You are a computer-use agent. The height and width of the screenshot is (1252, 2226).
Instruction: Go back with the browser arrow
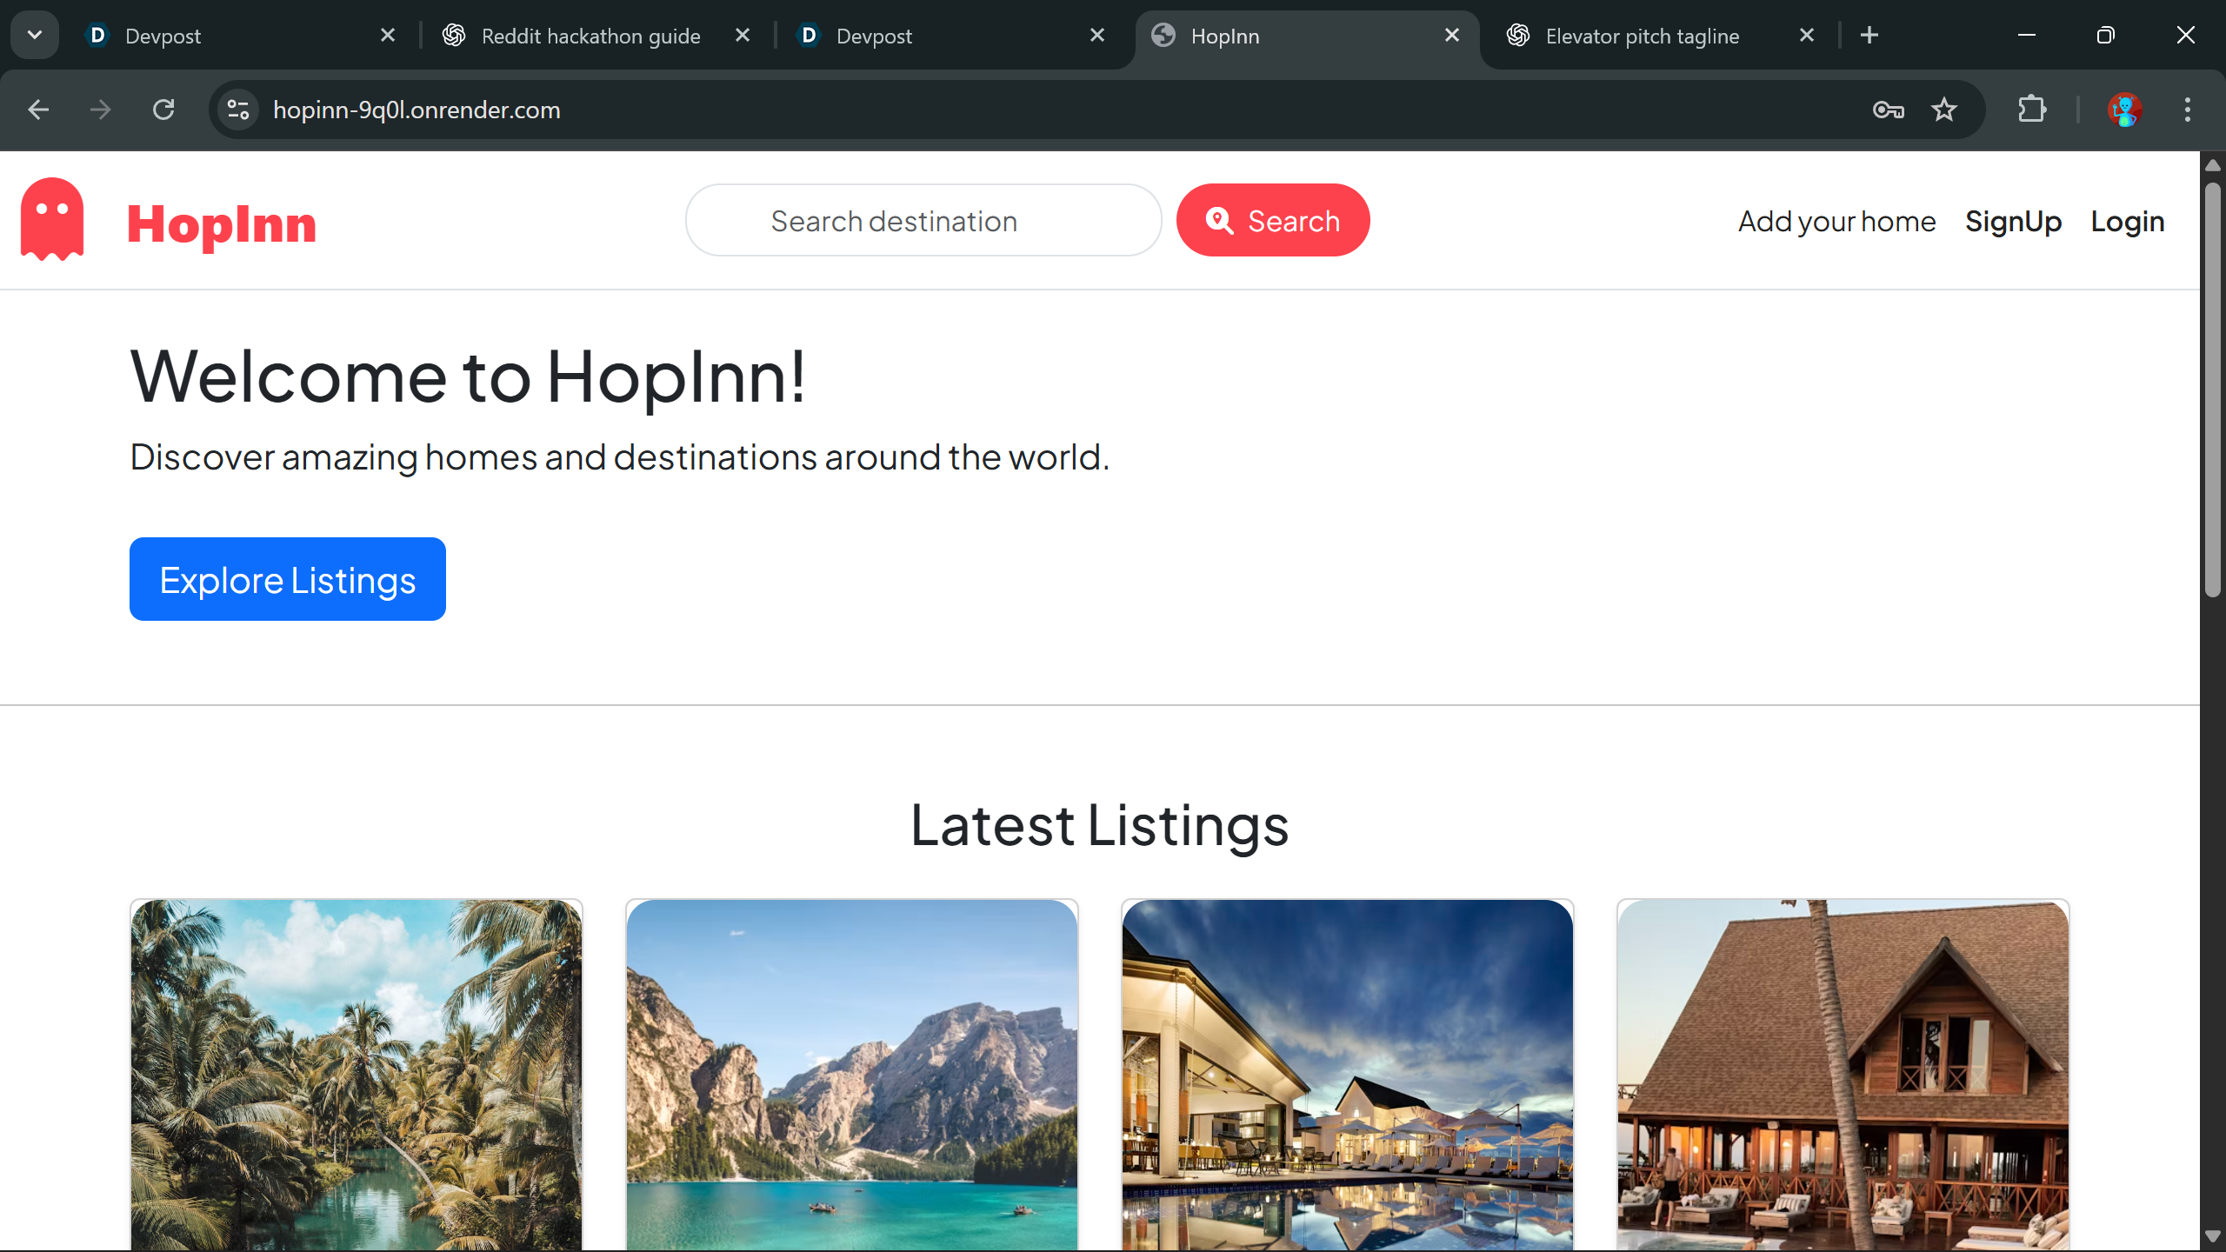[x=38, y=110]
